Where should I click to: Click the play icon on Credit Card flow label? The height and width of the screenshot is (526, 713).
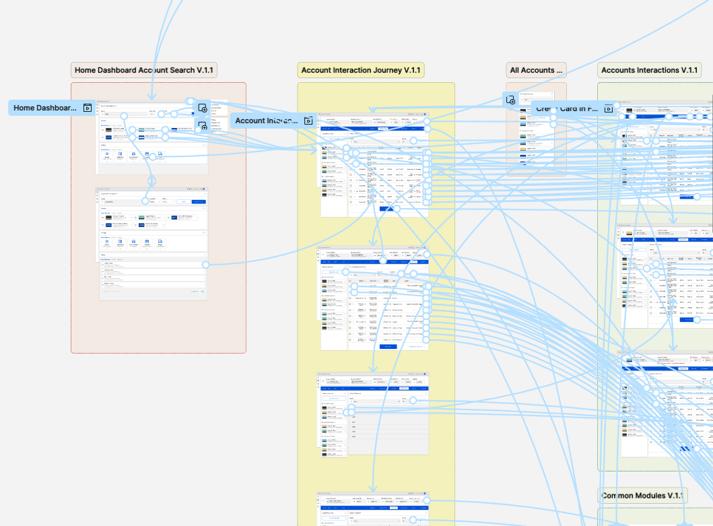point(609,108)
